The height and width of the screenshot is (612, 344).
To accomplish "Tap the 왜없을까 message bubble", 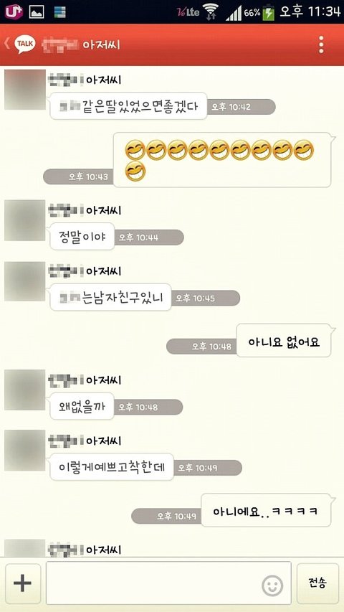I will (x=82, y=406).
